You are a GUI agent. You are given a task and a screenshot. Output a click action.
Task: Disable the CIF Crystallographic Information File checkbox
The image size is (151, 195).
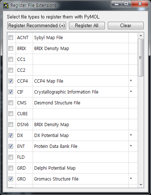[11, 92]
